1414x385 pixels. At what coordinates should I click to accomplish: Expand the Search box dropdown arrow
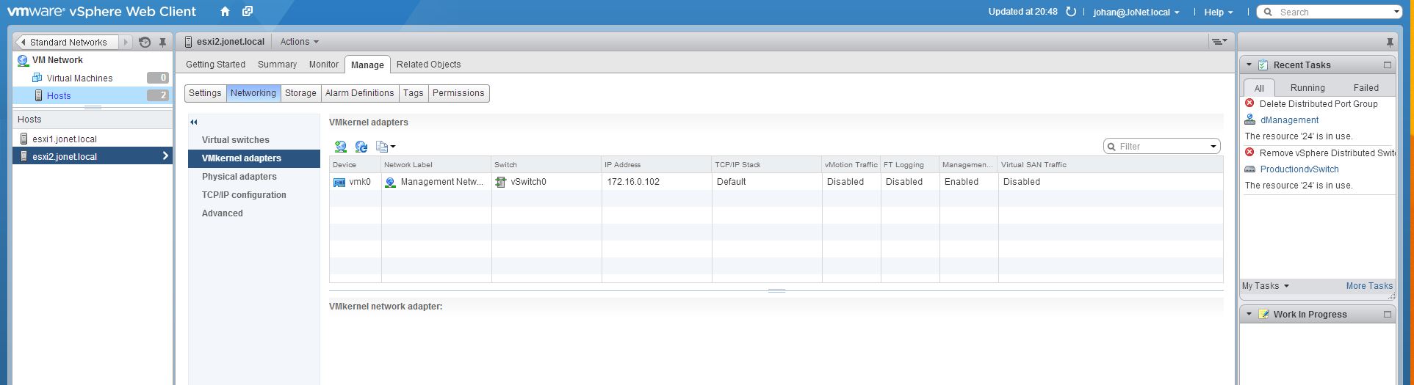1396,12
